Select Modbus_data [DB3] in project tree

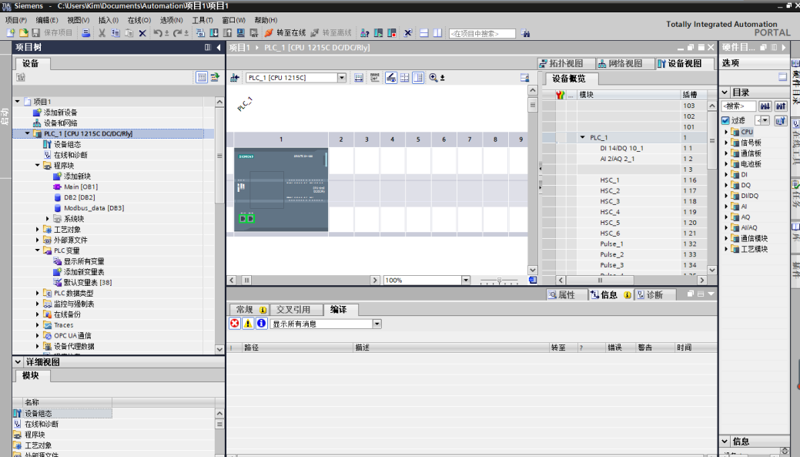click(94, 208)
